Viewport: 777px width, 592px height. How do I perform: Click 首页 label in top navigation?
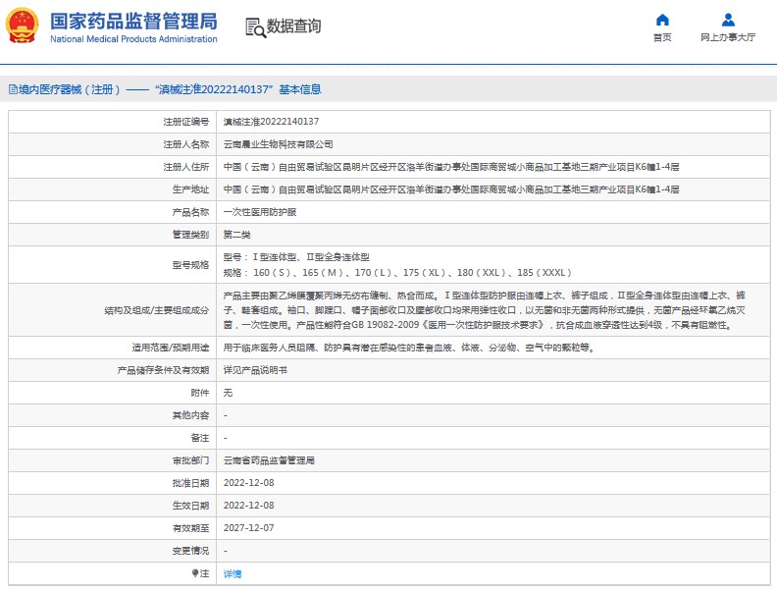tap(662, 37)
